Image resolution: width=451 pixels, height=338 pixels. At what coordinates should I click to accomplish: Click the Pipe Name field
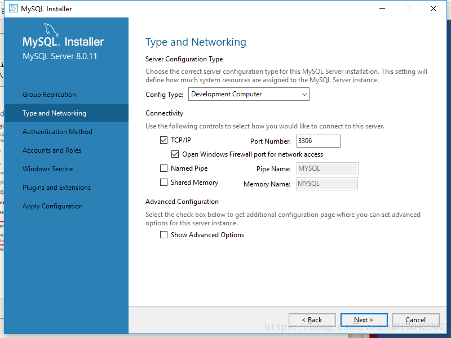(x=328, y=168)
